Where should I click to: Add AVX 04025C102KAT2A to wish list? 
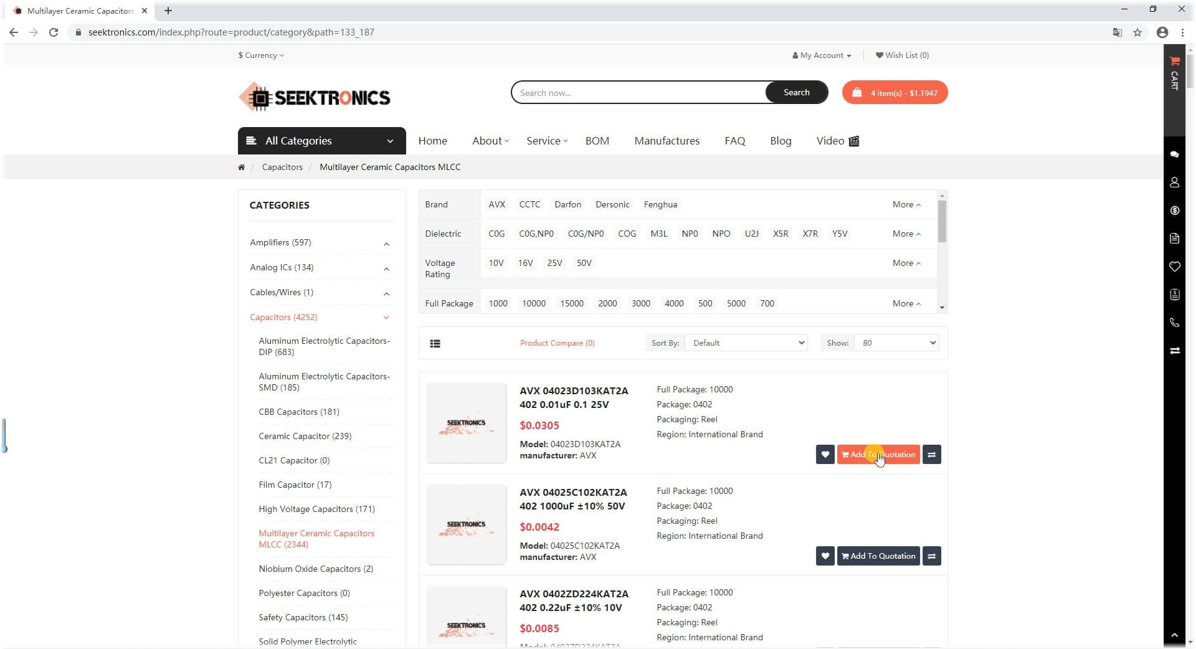click(825, 556)
